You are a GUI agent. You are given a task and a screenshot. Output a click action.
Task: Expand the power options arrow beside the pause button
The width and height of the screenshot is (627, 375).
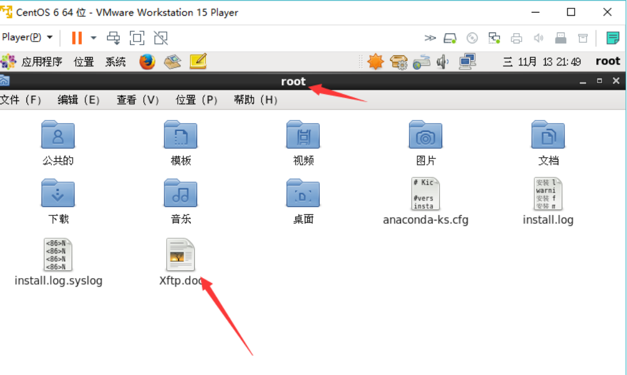[93, 38]
